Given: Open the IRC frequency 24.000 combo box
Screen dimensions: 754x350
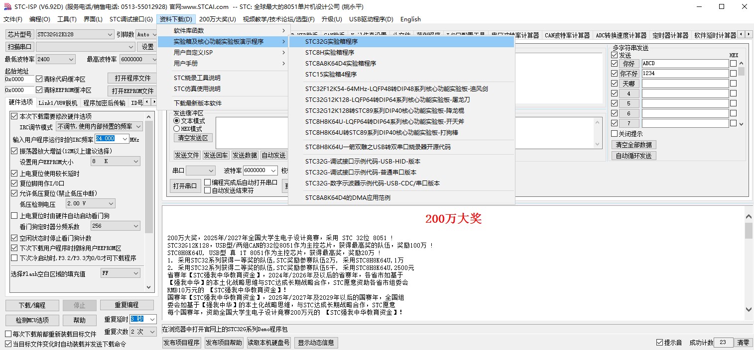Looking at the screenshot, I should coord(112,139).
